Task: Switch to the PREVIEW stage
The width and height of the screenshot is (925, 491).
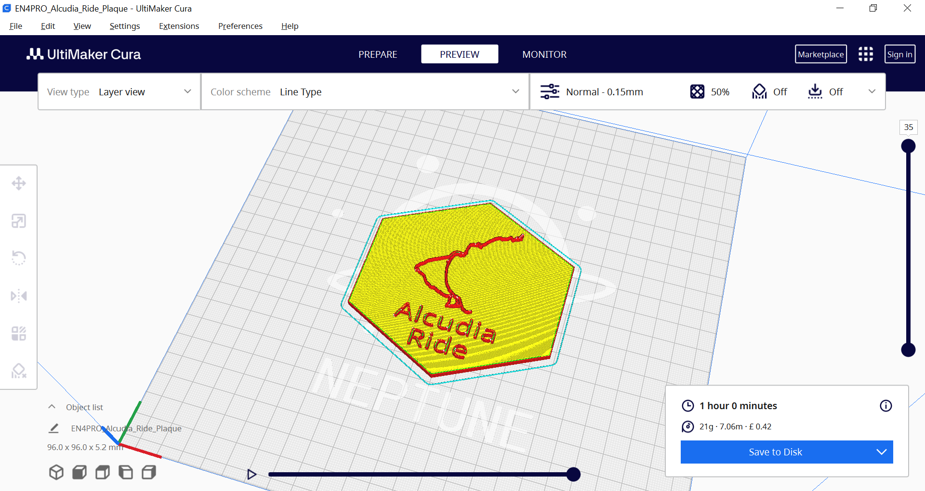Action: [x=460, y=54]
